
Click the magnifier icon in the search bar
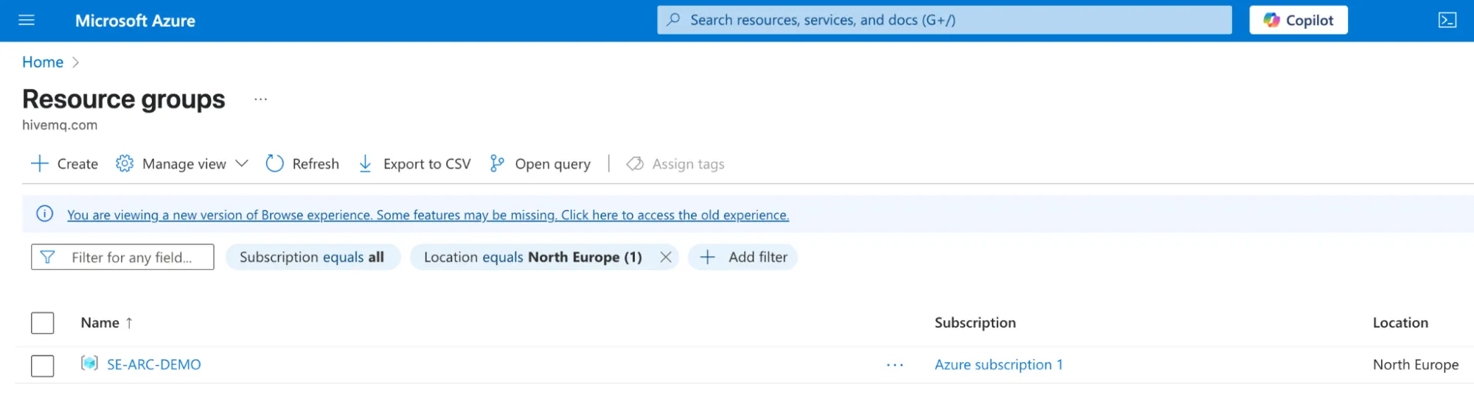click(x=673, y=20)
